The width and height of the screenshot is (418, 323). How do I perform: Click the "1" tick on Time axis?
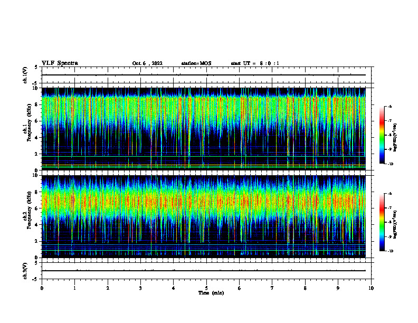[74, 288]
